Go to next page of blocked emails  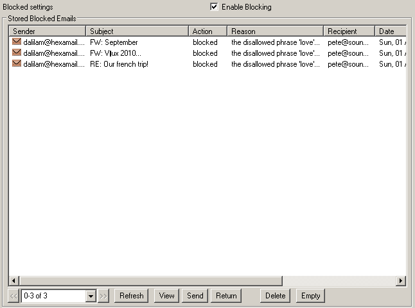click(103, 296)
